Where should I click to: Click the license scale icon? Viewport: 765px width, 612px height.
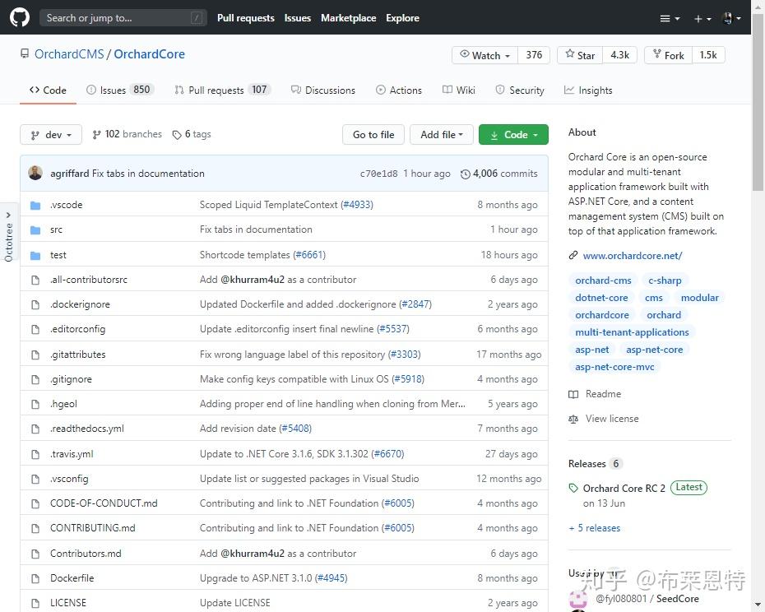coord(573,419)
